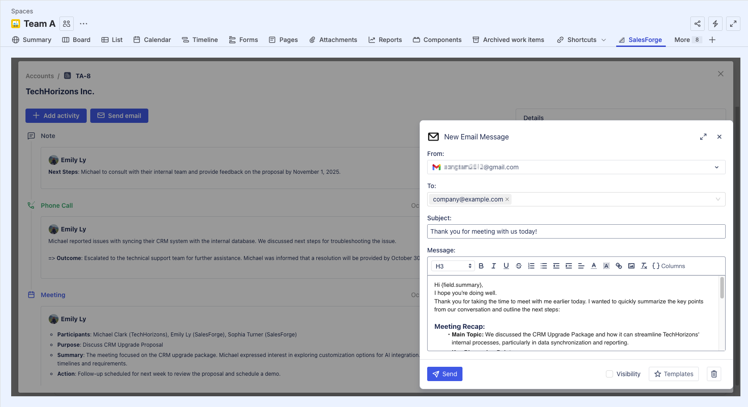The width and height of the screenshot is (748, 407).
Task: Open the Reports tab
Action: (385, 40)
